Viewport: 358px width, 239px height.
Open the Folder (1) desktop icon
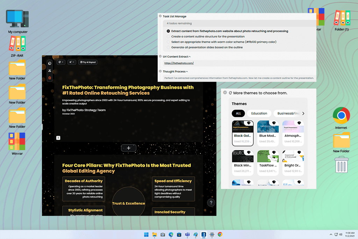pos(342,21)
